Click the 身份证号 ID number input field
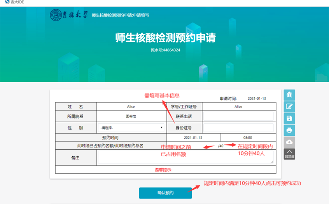The height and width of the screenshot is (204, 329). point(238,128)
